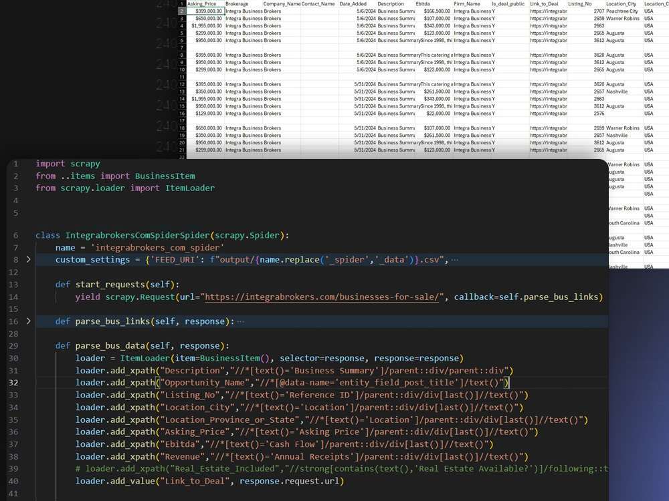Image resolution: width=669 pixels, height=501 pixels.
Task: Select the Nashville cell in spreadsheet row 13
Action: [x=624, y=92]
